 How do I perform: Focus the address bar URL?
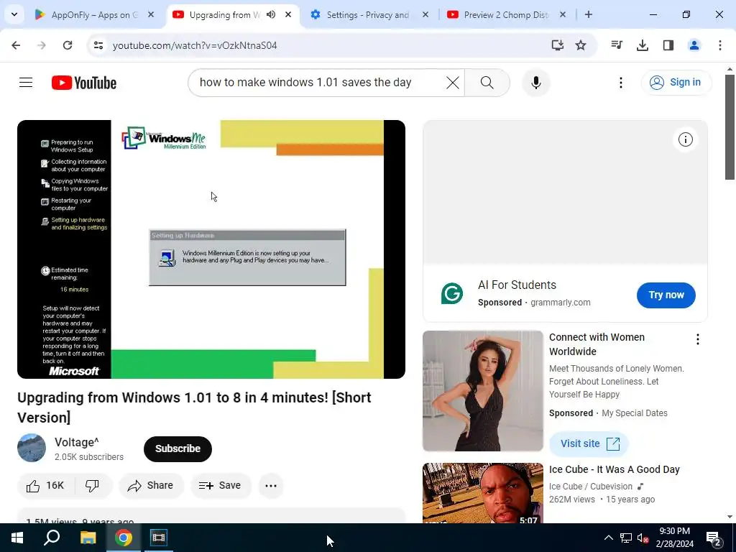pos(195,45)
